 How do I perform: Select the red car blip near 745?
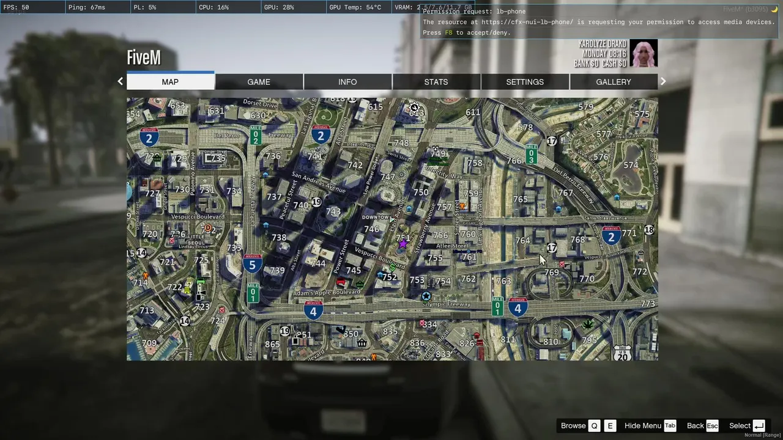click(341, 282)
